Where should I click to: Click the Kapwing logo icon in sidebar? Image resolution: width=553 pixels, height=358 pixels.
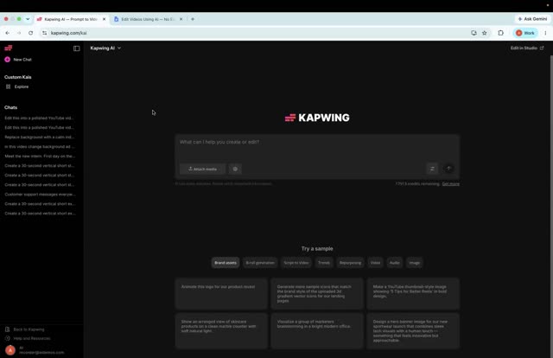click(8, 48)
